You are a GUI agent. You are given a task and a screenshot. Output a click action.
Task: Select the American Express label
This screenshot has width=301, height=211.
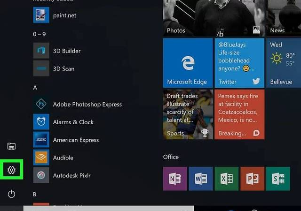click(x=76, y=140)
